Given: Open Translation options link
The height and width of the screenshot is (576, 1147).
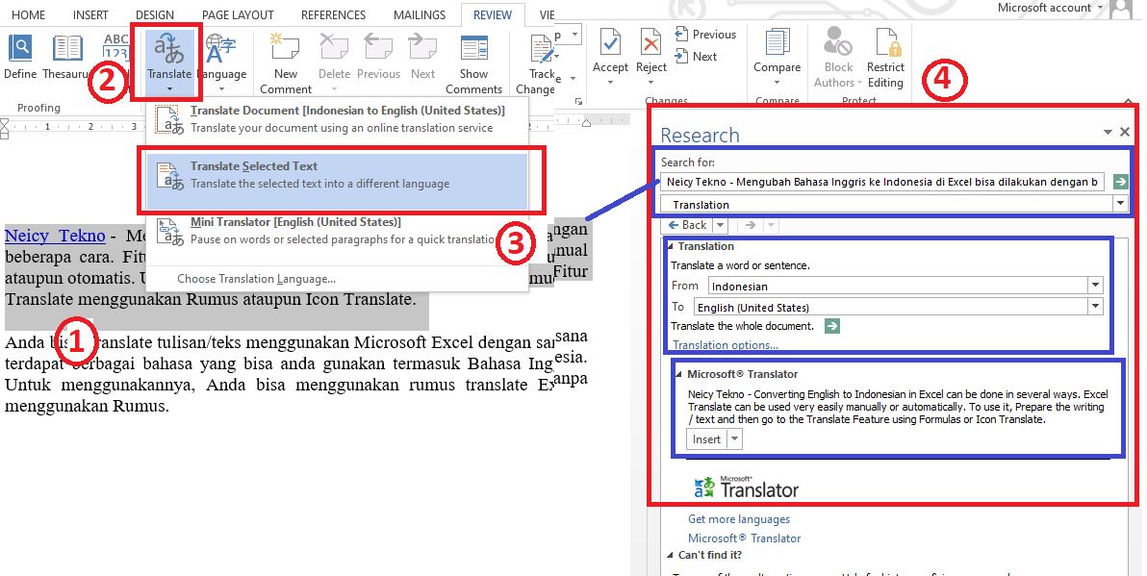Looking at the screenshot, I should point(725,345).
